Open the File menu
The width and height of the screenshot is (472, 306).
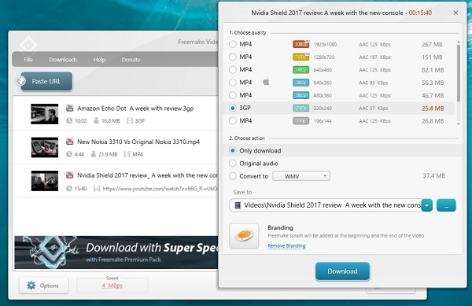click(28, 60)
